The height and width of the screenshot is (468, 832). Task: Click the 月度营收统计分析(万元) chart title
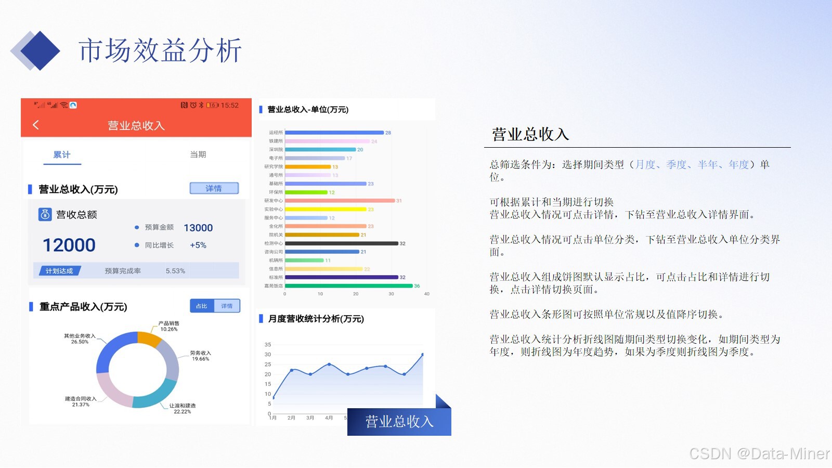tap(316, 318)
